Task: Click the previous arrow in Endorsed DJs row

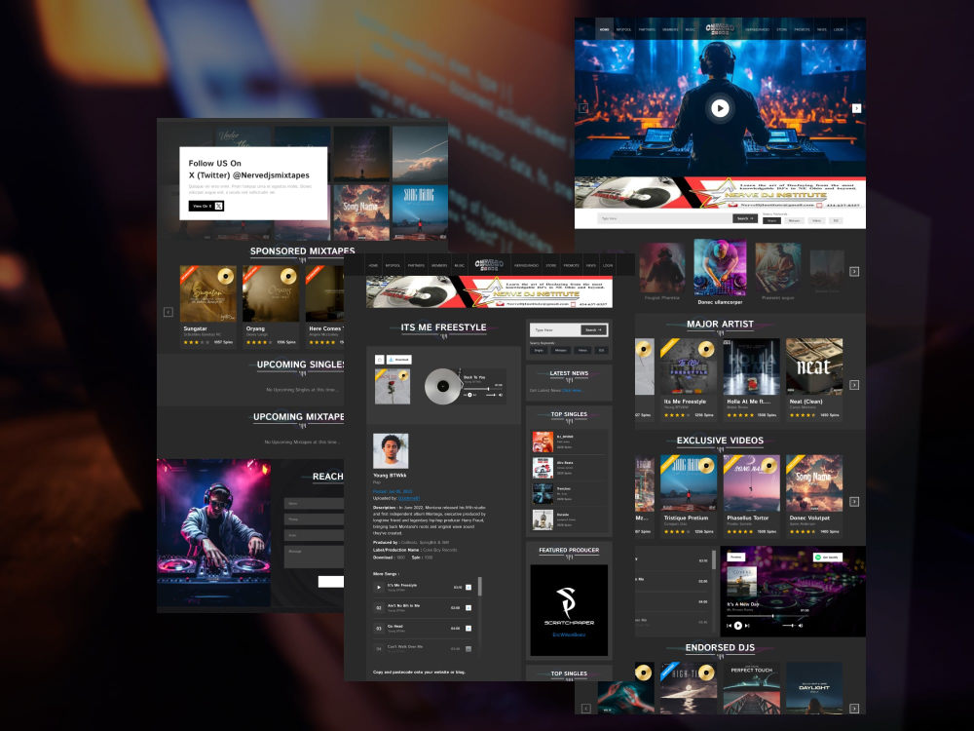Action: pos(585,709)
